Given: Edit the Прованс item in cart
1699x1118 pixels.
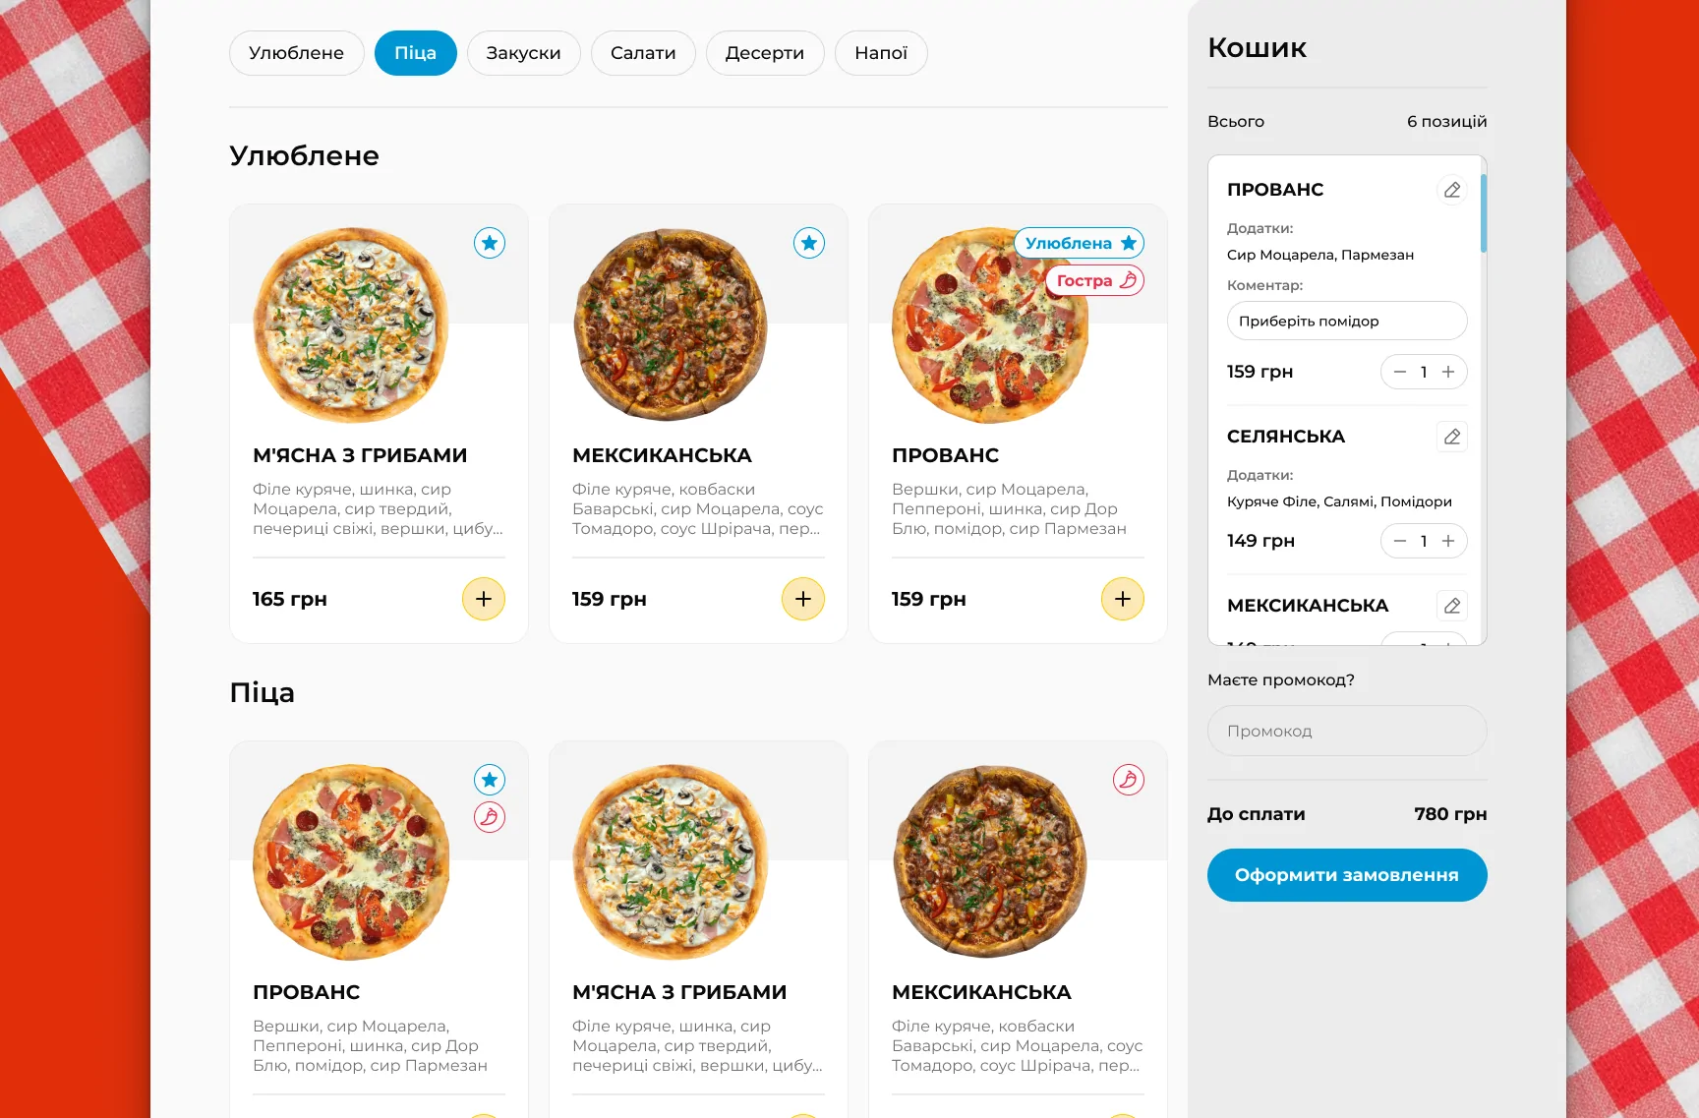Looking at the screenshot, I should click(x=1452, y=190).
